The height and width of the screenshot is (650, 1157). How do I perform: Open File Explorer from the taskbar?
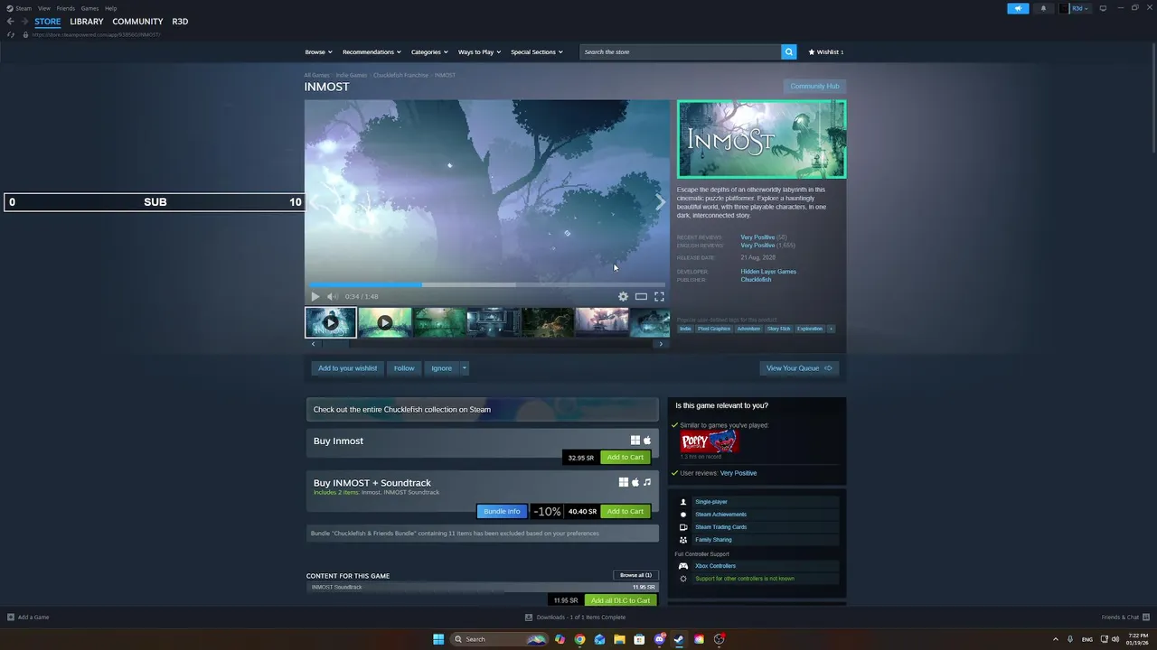tap(619, 639)
